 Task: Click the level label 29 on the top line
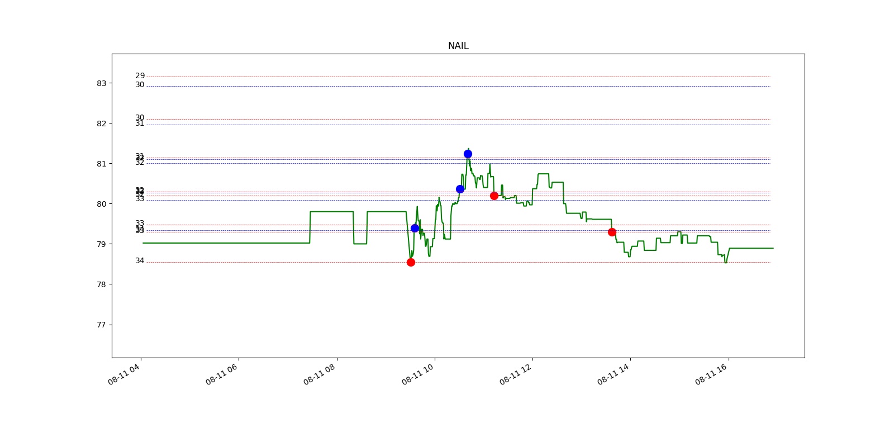pyautogui.click(x=140, y=76)
